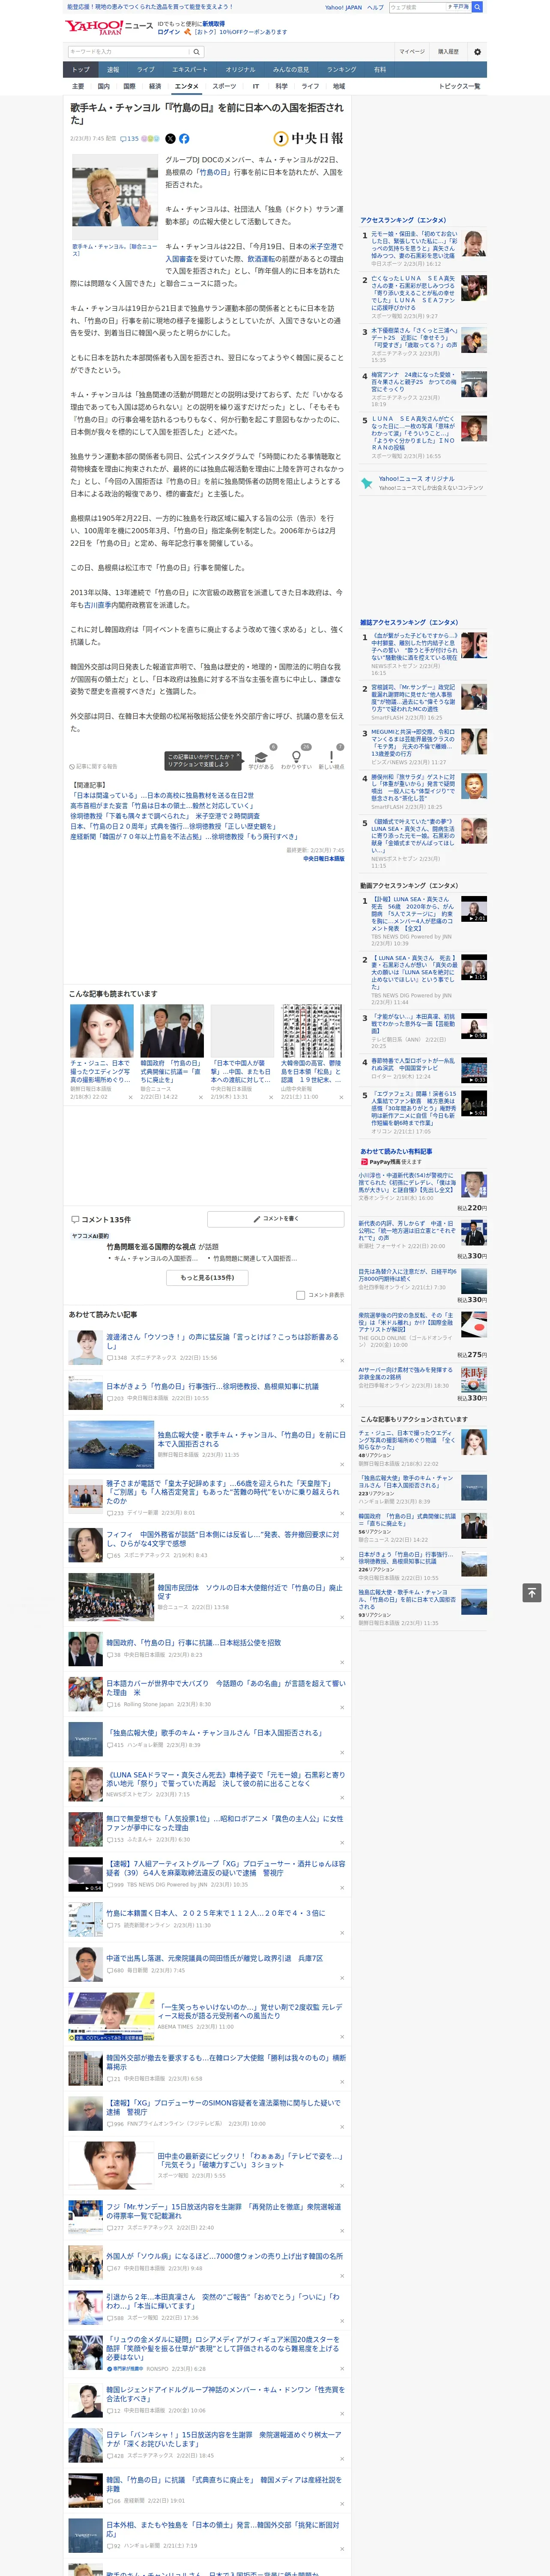This screenshot has height=2576, width=550.
Task: Select the 国際 category
Action: 129,86
